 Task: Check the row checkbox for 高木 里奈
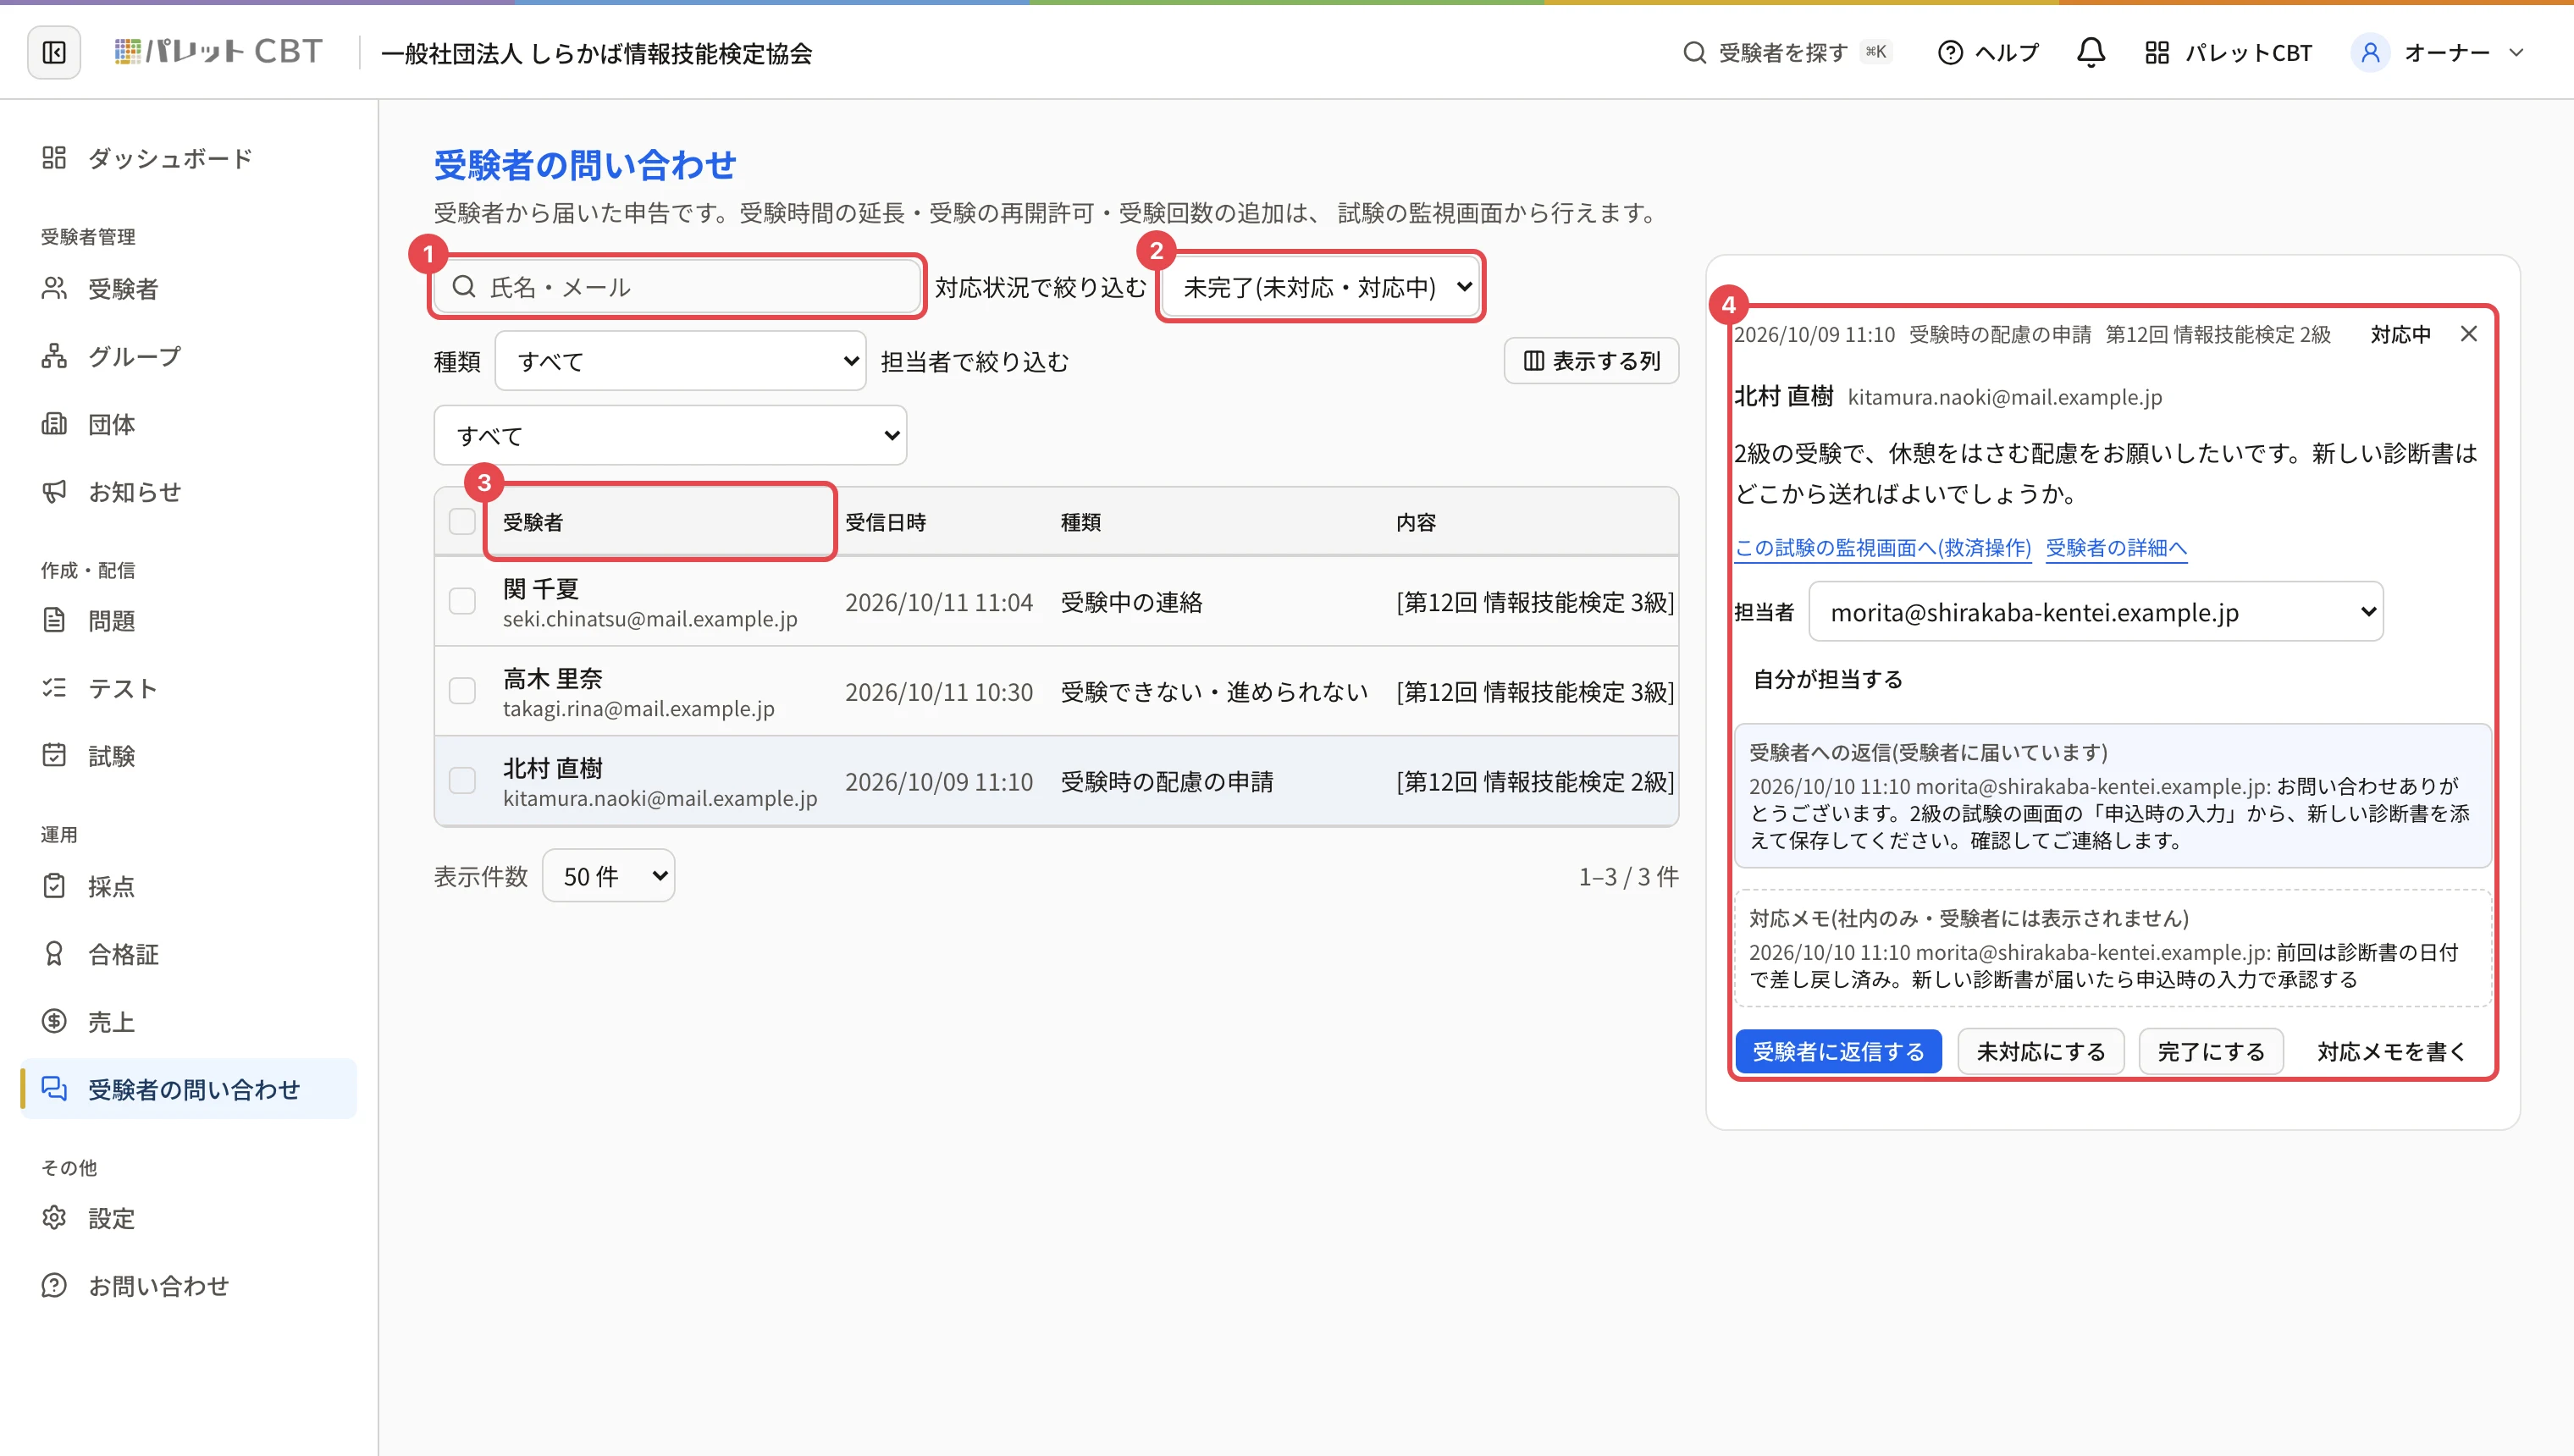tap(462, 691)
